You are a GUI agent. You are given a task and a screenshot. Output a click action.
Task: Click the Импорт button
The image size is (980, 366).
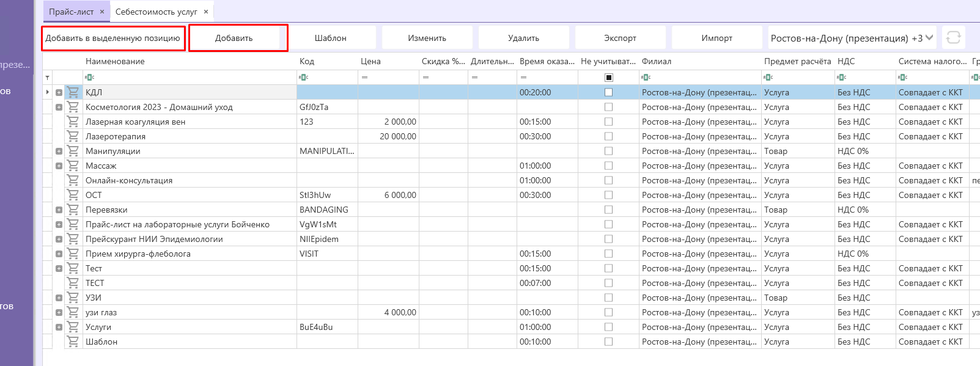[x=717, y=38]
